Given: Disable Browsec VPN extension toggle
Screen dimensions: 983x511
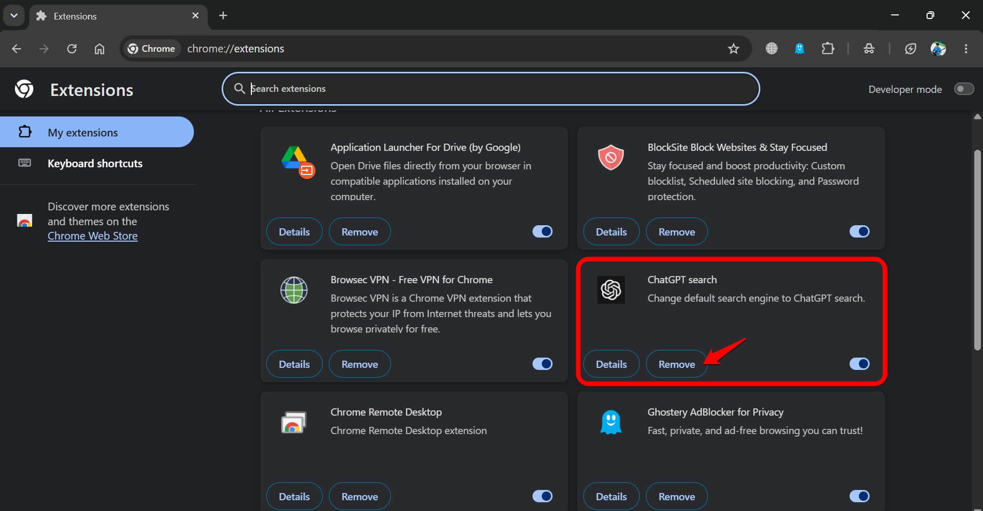Looking at the screenshot, I should 542,364.
